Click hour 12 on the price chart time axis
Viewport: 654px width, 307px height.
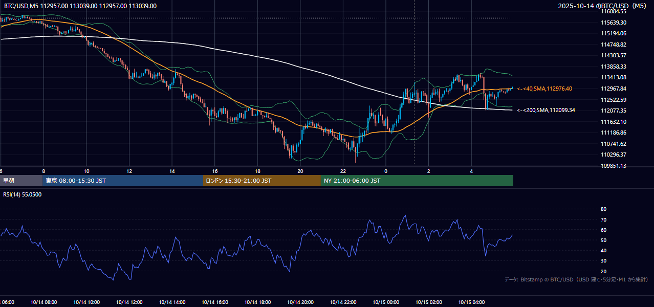pos(129,171)
